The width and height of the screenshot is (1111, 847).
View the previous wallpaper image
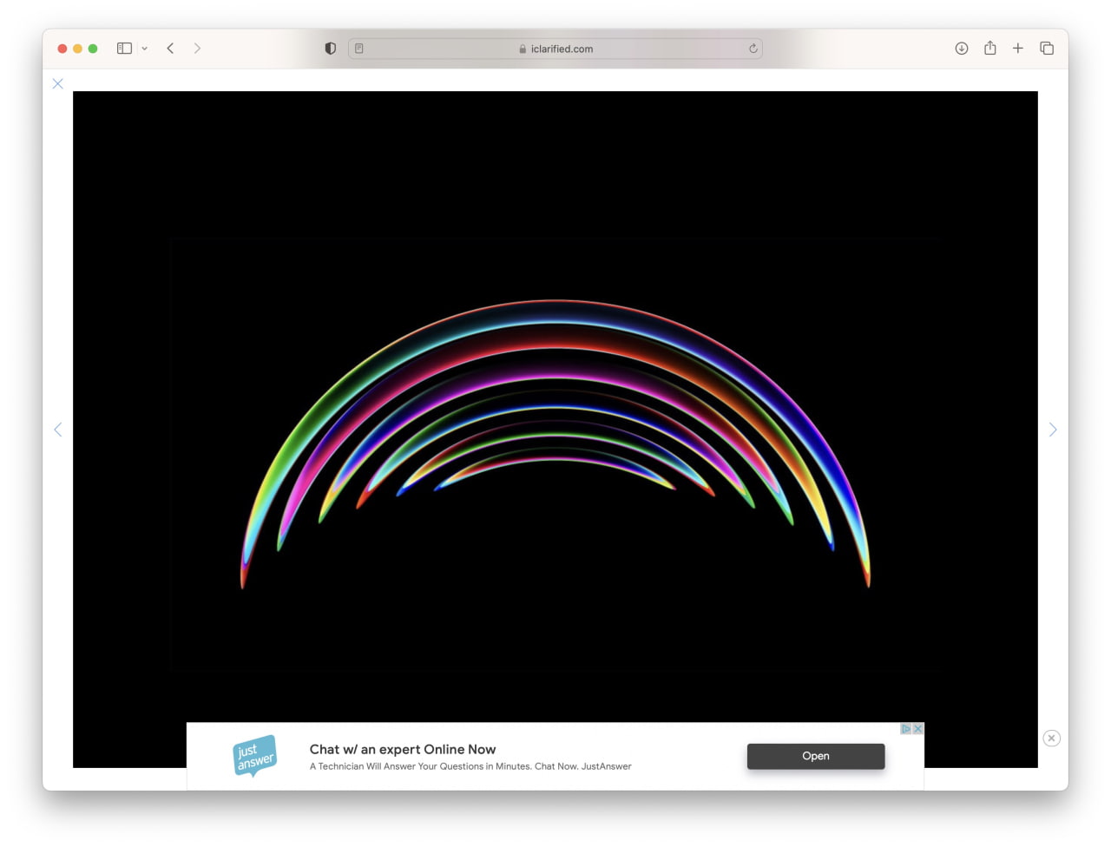[x=57, y=430]
